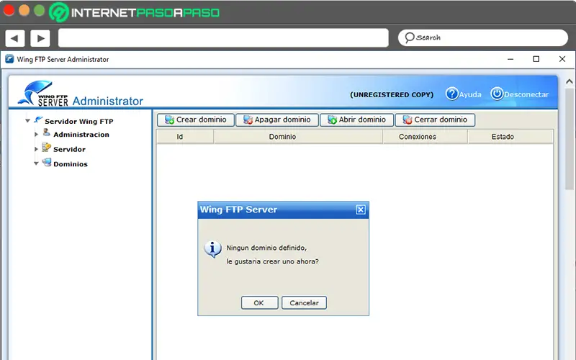Sort by the Estado column header
Viewport: 576px width, 360px height.
tap(510, 137)
